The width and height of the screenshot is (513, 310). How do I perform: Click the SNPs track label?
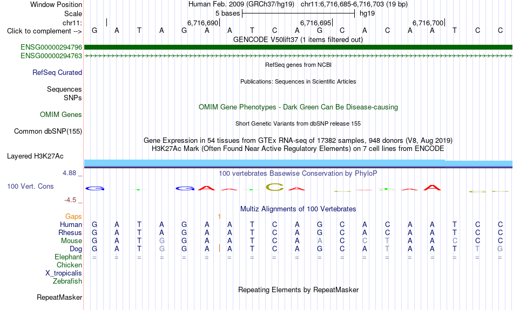pos(73,98)
